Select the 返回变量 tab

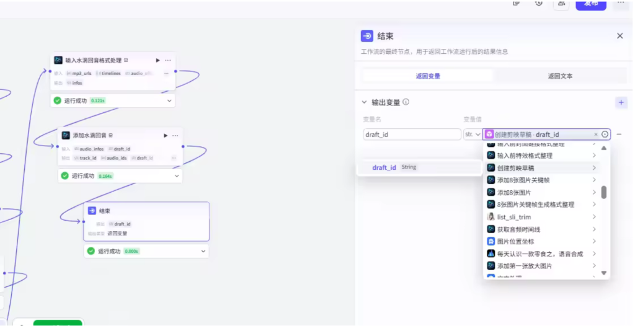click(x=428, y=76)
